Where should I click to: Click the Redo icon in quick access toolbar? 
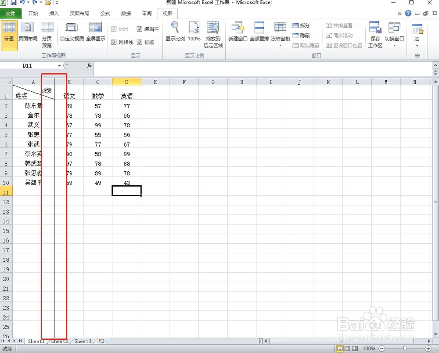point(35,3)
